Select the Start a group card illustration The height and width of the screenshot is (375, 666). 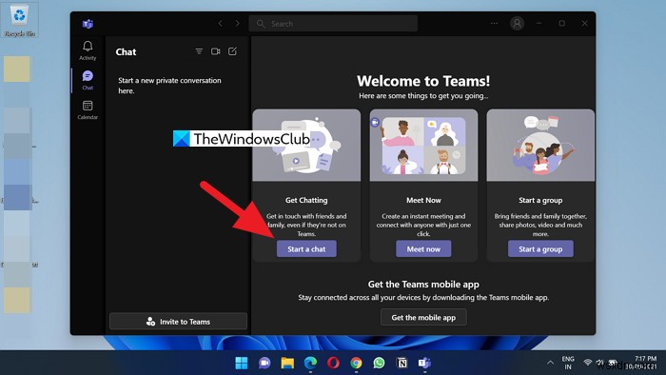540,146
